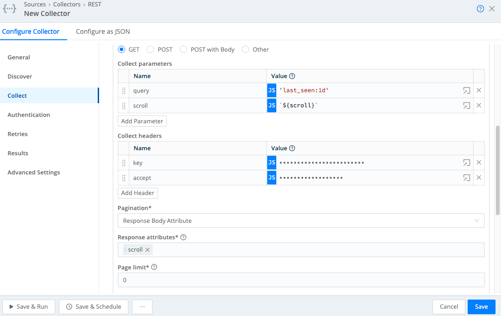Click the JS icon on the key header value

(272, 162)
